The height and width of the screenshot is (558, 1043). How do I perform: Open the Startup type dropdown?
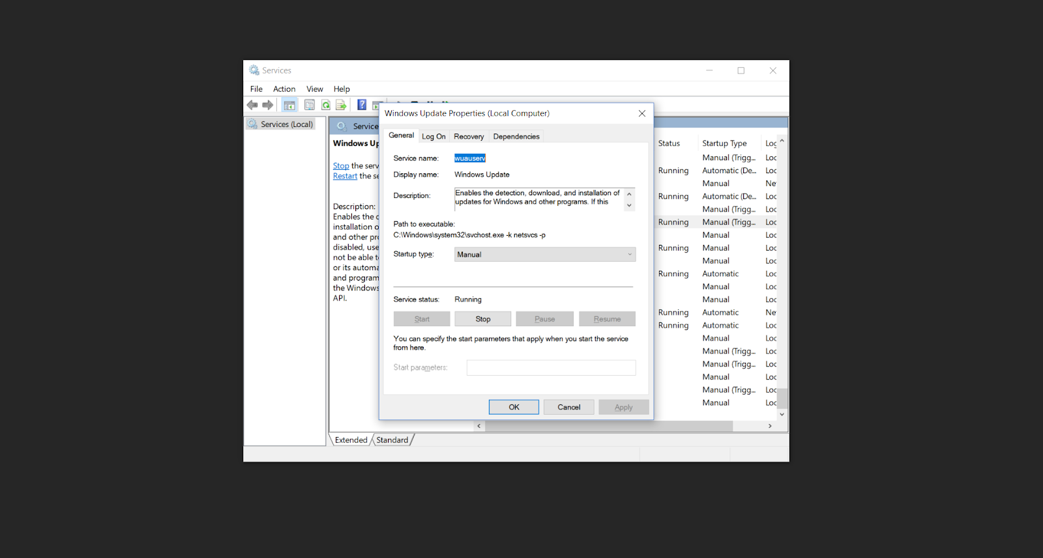[x=545, y=255]
